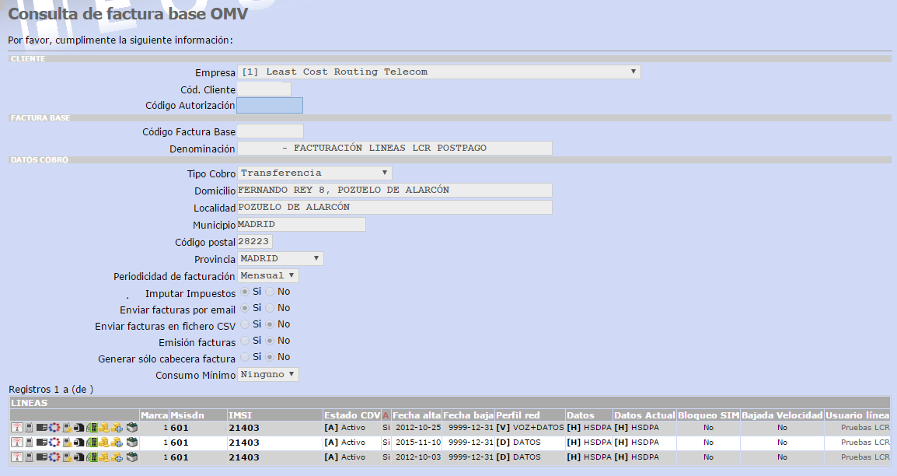Click the green calculator icon in first row

pos(92,427)
